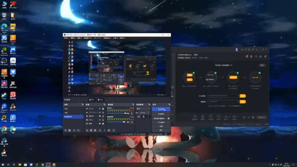Add a transition with the plus icon
Image resolution: width=297 pixels, height=167 pixels.
tap(139, 117)
